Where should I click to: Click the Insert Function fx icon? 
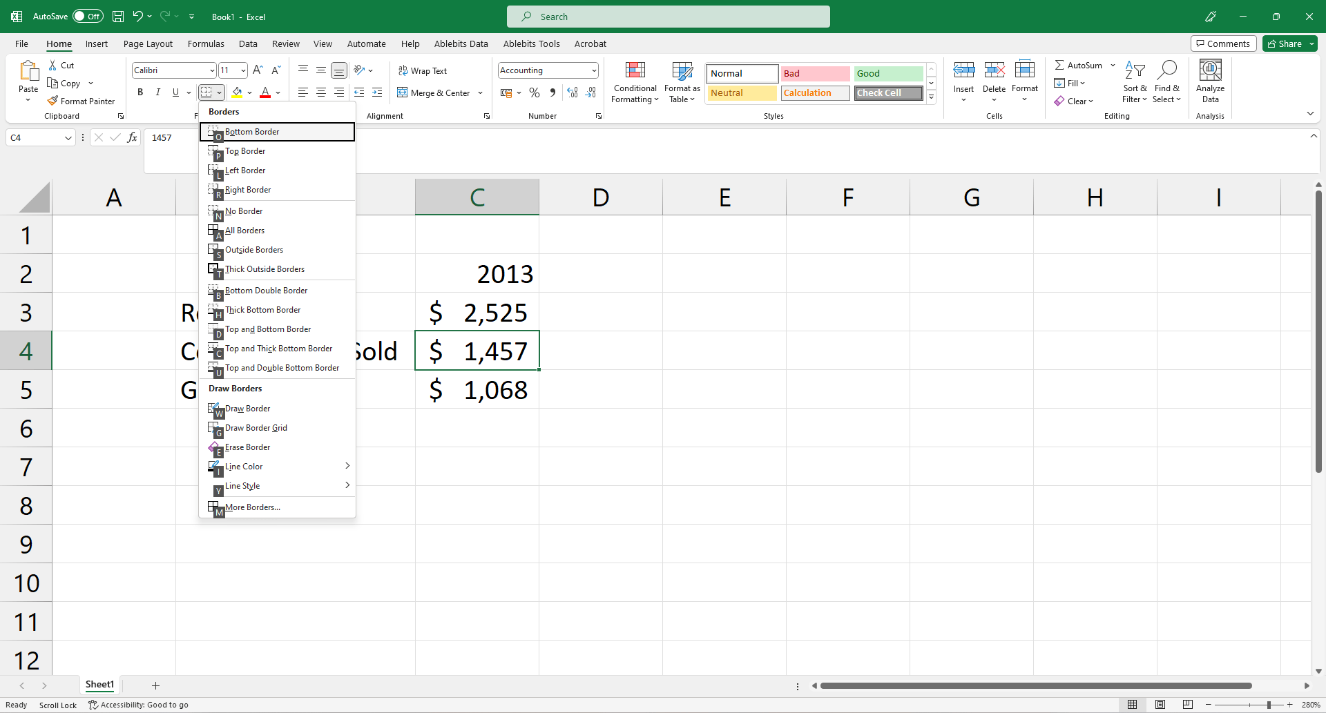click(132, 137)
